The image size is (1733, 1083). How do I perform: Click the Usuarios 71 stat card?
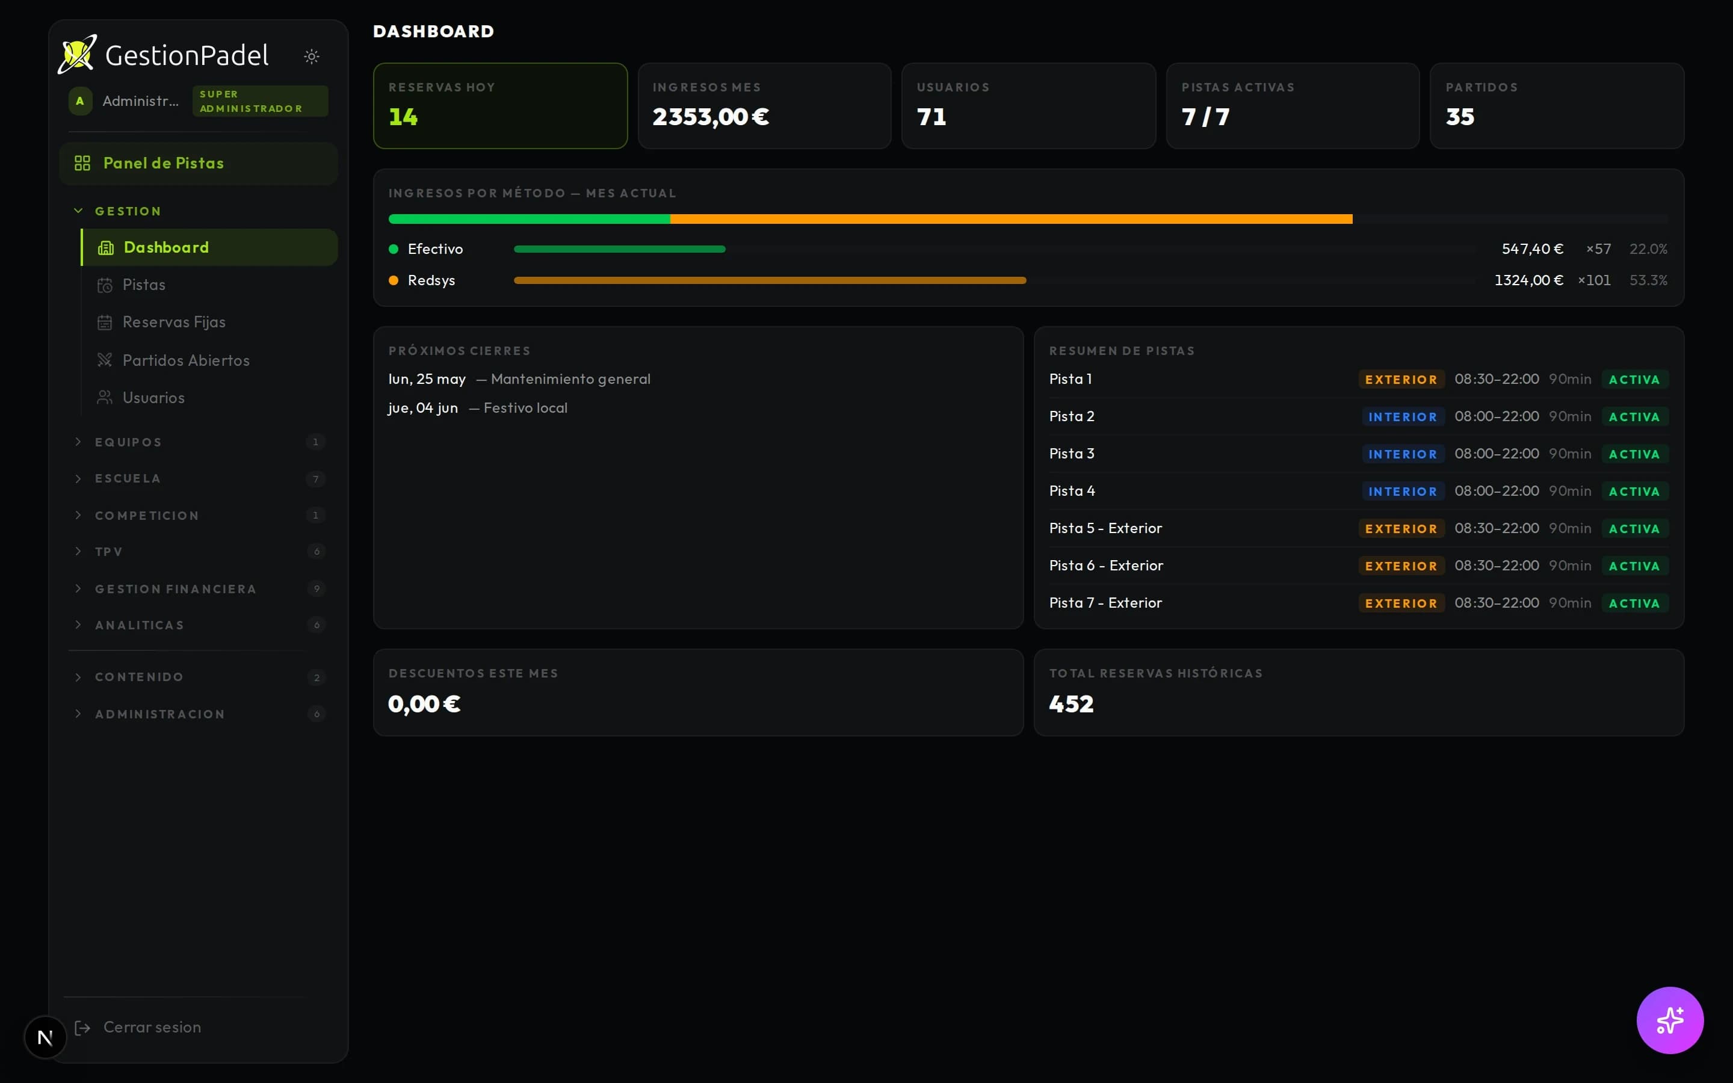pyautogui.click(x=1028, y=106)
